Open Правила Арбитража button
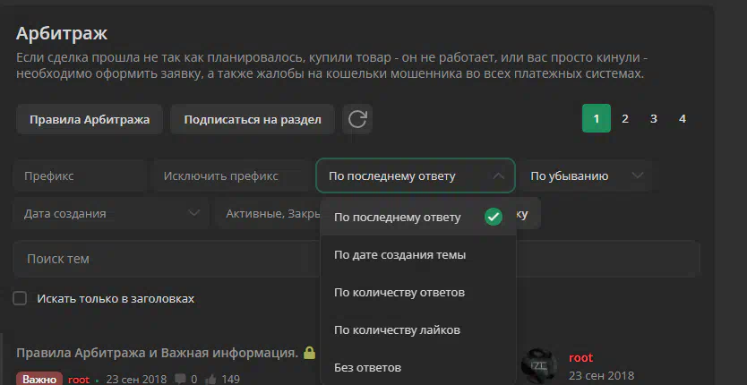Image resolution: width=747 pixels, height=385 pixels. point(90,119)
